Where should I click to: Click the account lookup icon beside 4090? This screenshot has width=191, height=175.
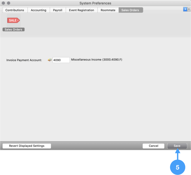tap(50, 60)
